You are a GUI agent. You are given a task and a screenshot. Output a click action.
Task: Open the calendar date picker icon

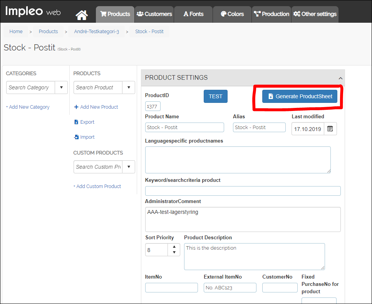click(330, 129)
